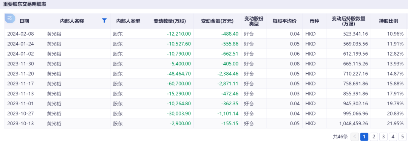The image size is (408, 144).
Task: Click change quantity -10,264.80
Action: coord(179,104)
